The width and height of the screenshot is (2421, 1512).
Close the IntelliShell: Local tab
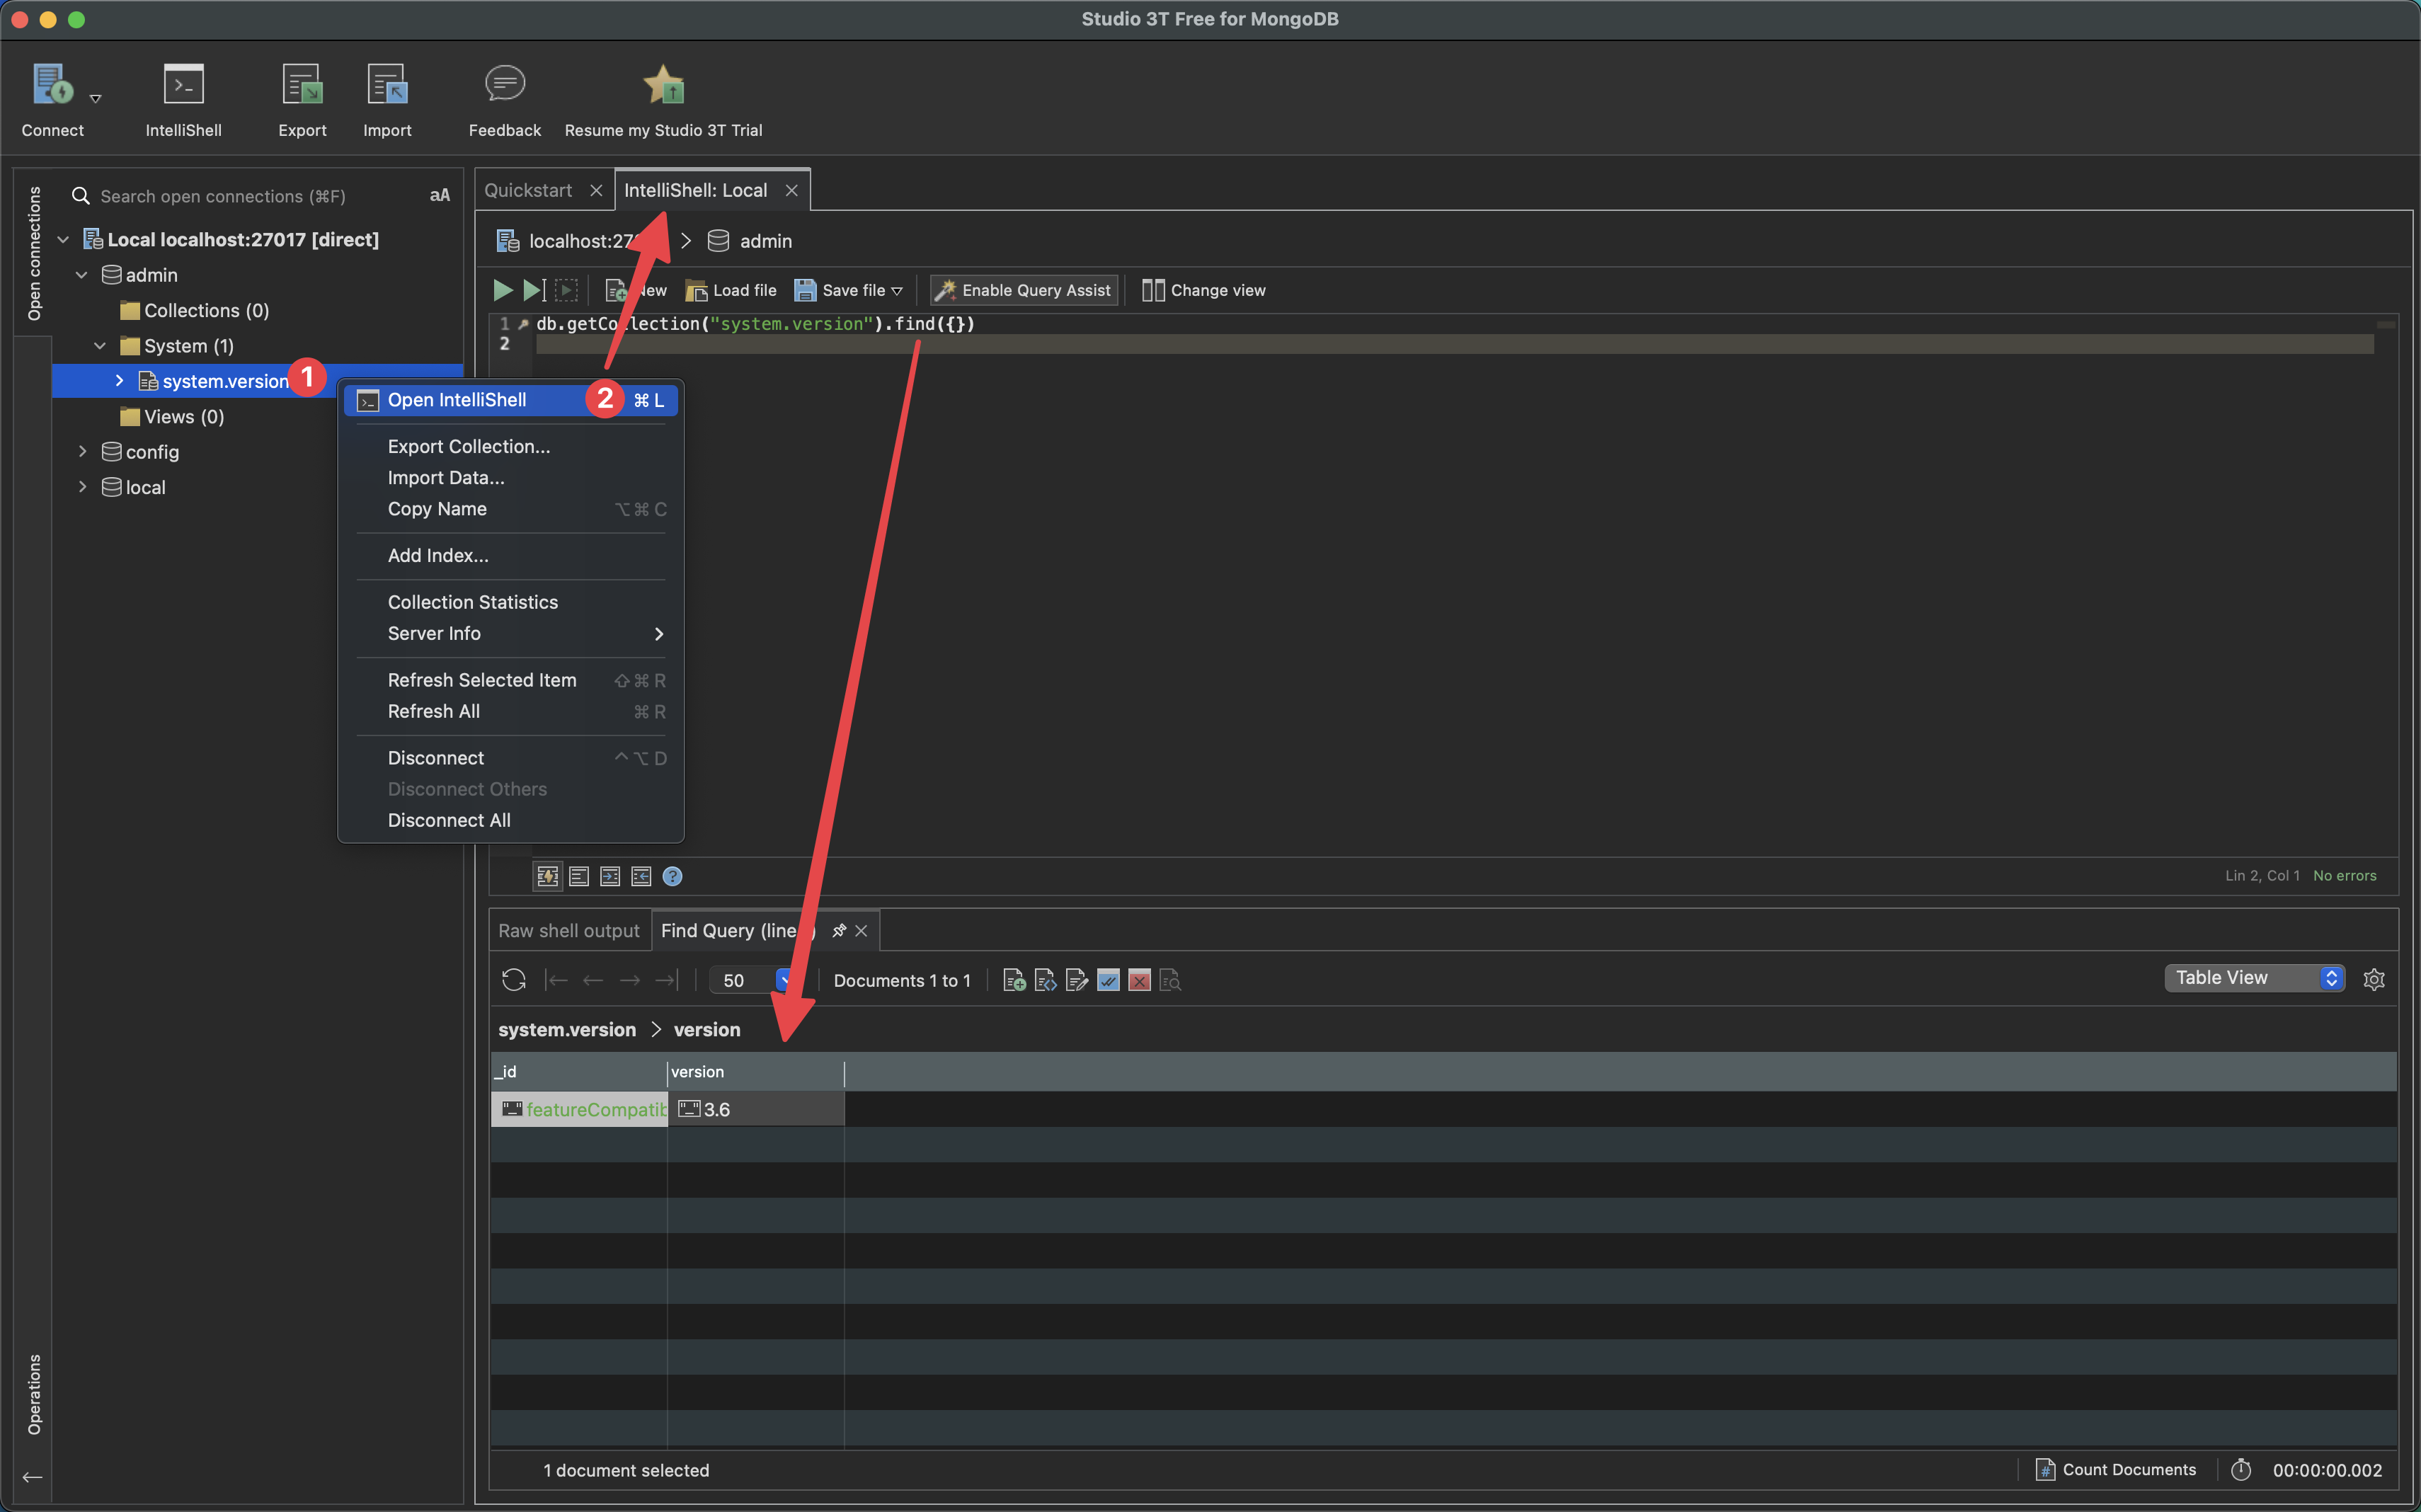791,190
